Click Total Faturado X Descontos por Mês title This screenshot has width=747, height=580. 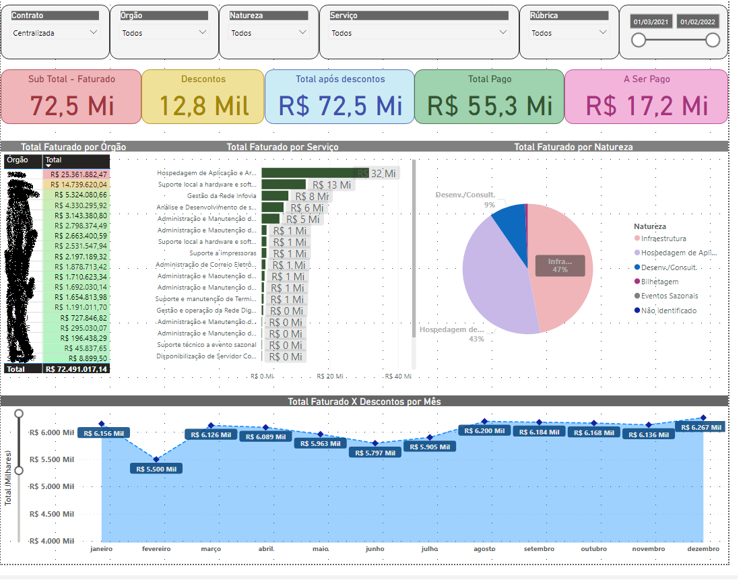coord(364,401)
